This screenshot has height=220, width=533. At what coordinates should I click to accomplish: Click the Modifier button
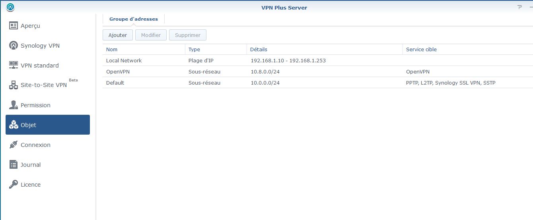(151, 35)
